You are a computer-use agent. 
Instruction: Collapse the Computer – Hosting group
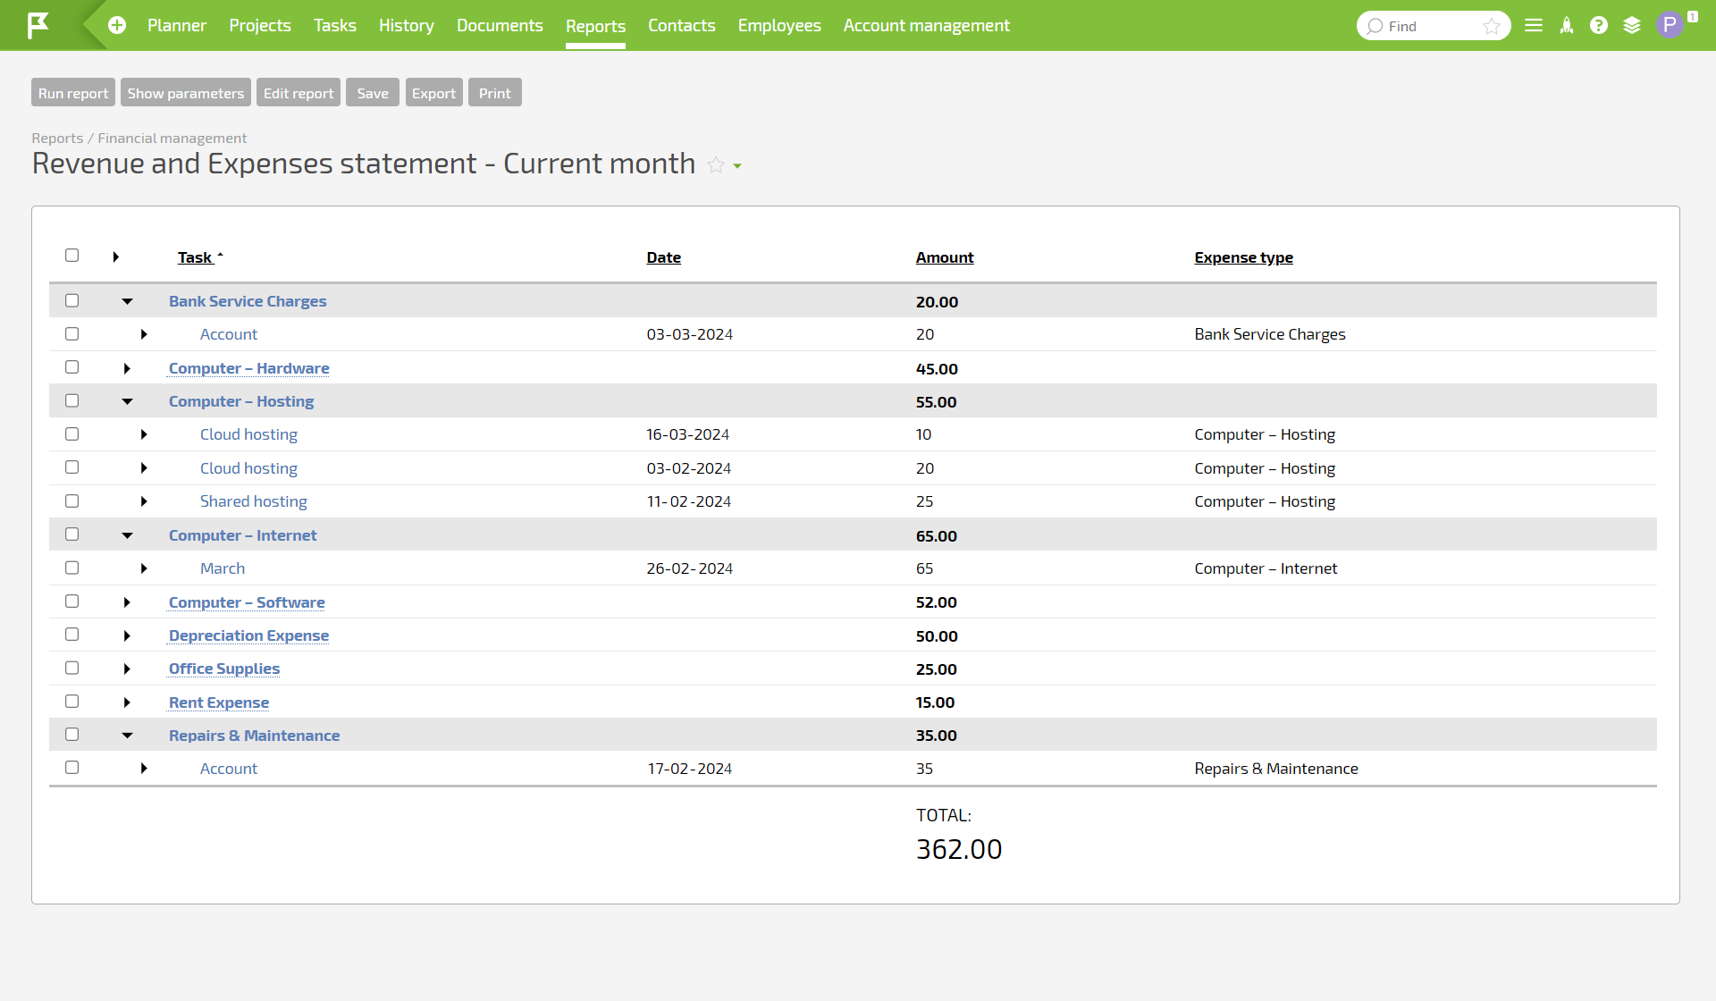tap(128, 400)
